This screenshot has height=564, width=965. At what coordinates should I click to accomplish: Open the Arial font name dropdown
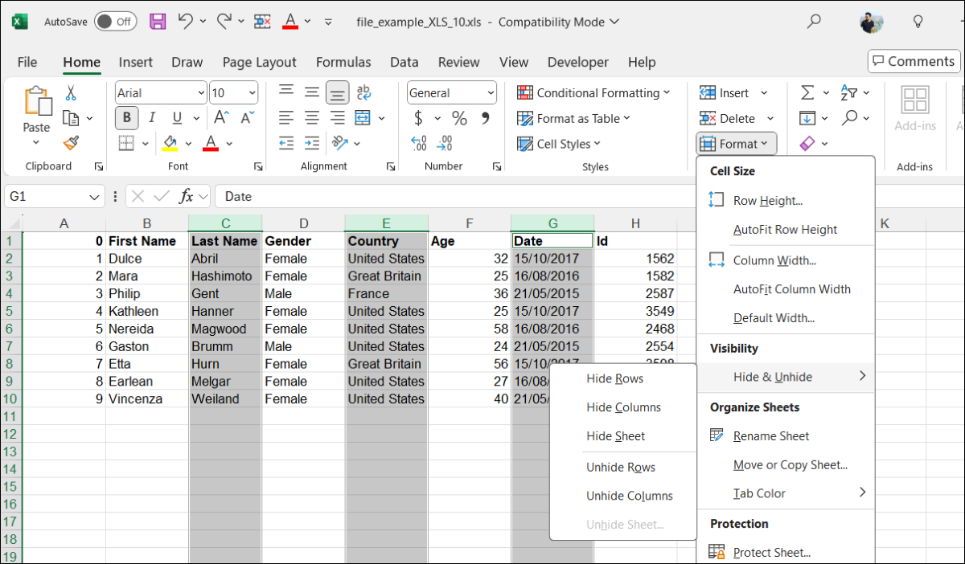coord(200,93)
